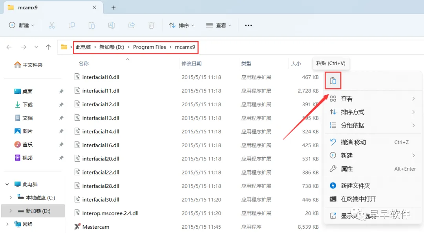This screenshot has height=233, width=424.
Task: Click the dll icon of interfacial16.dll
Action: click(x=77, y=145)
